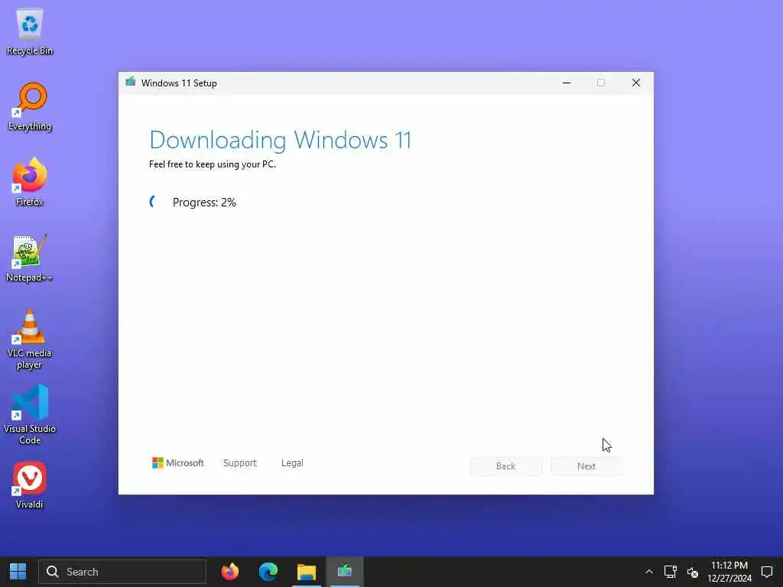
Task: Open Microsoft Edge from the taskbar
Action: point(268,572)
